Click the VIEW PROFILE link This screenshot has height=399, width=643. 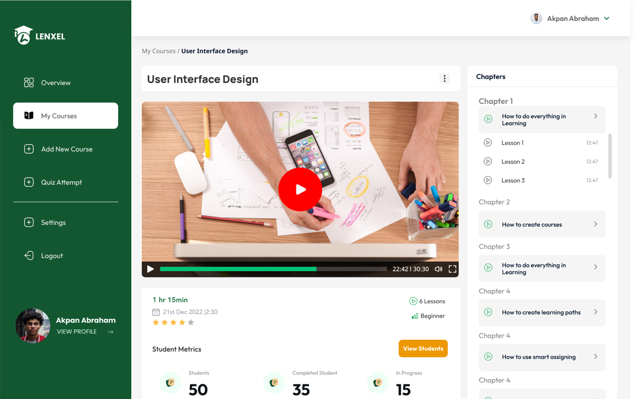(x=77, y=332)
